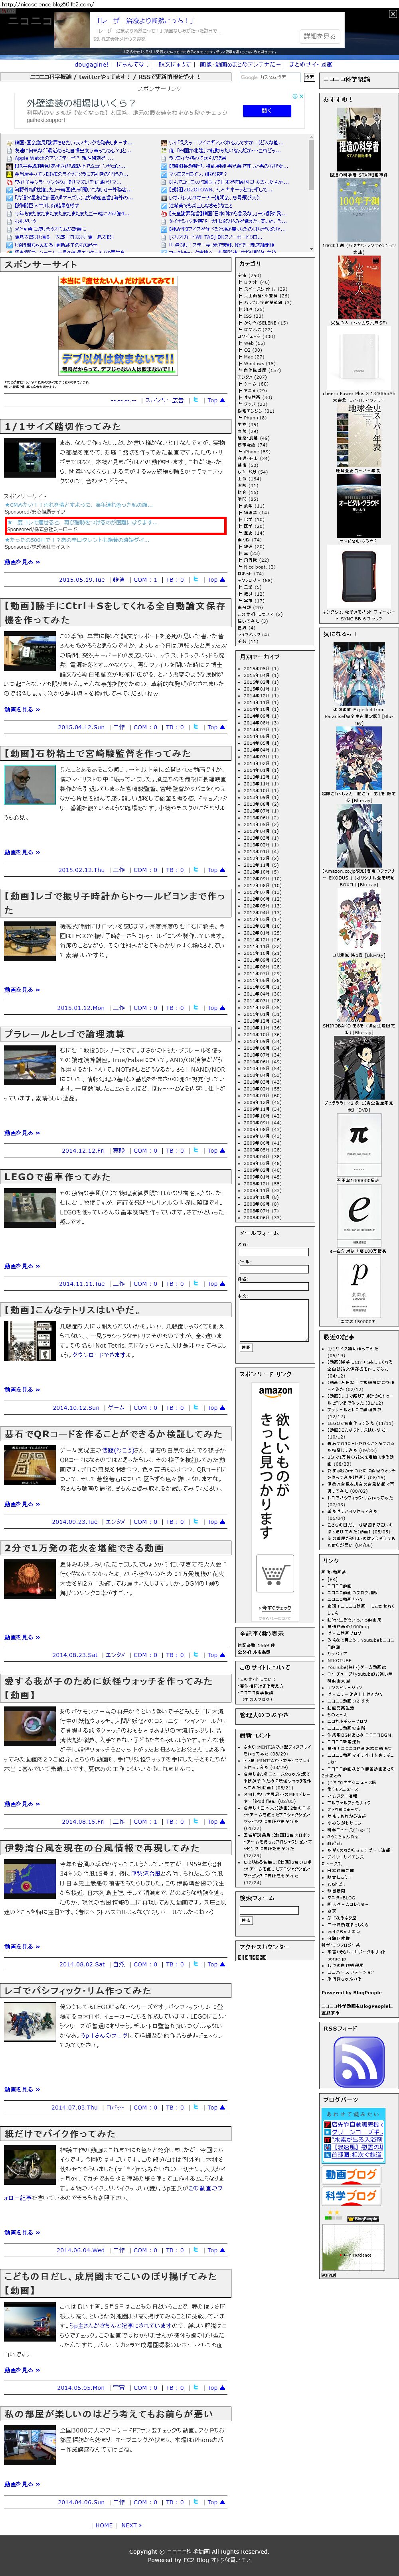Click Twitter icon under 碁石でQRコード post
The height and width of the screenshot is (2576, 399).
pyautogui.click(x=196, y=1522)
